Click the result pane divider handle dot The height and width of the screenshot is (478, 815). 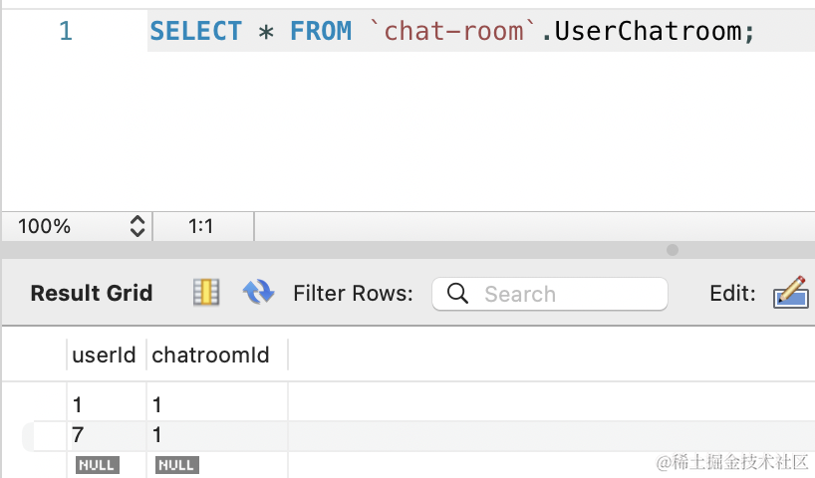[x=673, y=250]
